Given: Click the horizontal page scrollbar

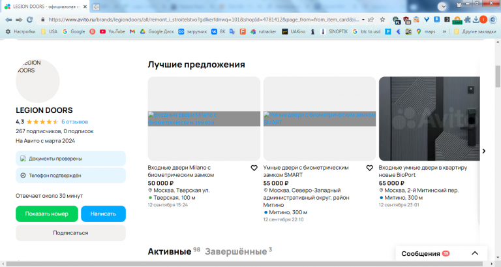Looking at the screenshot, I should coord(245,264).
